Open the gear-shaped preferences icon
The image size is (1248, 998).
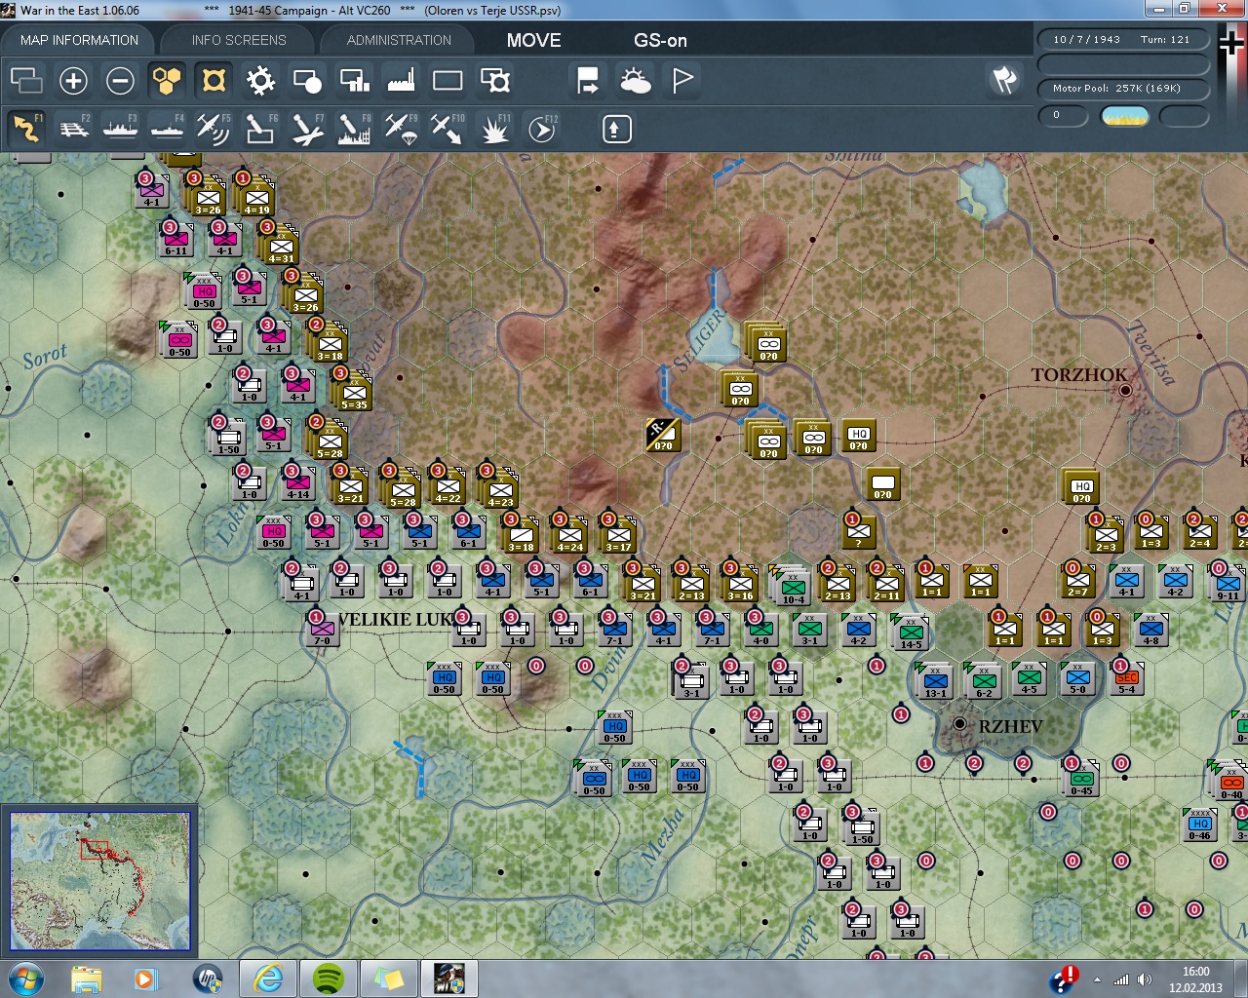(260, 81)
